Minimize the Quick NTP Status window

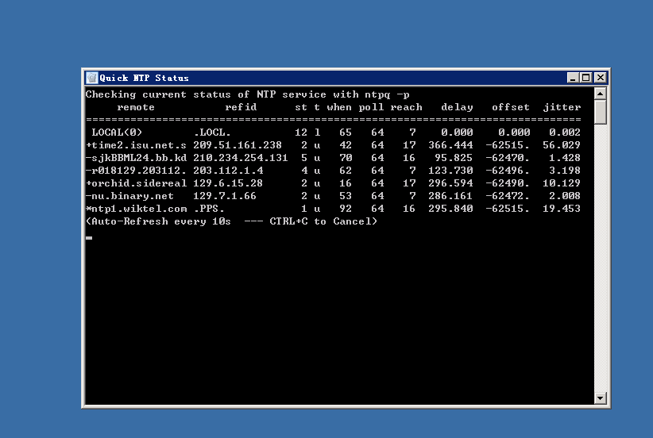click(573, 78)
